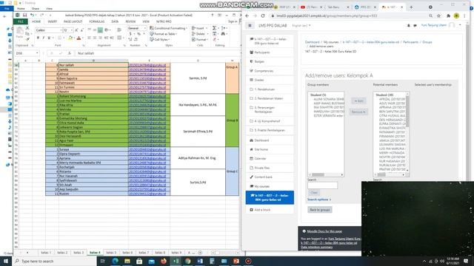Click the Back to groups button
The width and height of the screenshot is (474, 266).
(x=320, y=210)
